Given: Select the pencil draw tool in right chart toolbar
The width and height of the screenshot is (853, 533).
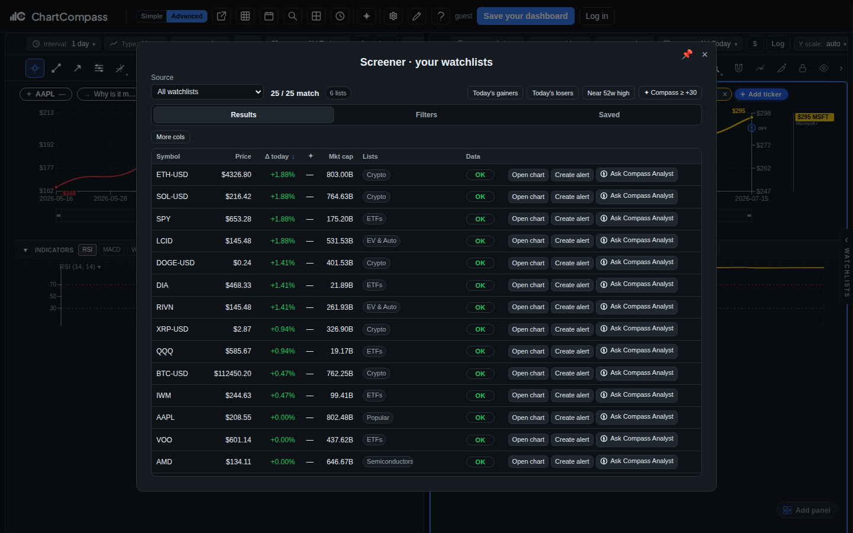Looking at the screenshot, I should tap(781, 68).
